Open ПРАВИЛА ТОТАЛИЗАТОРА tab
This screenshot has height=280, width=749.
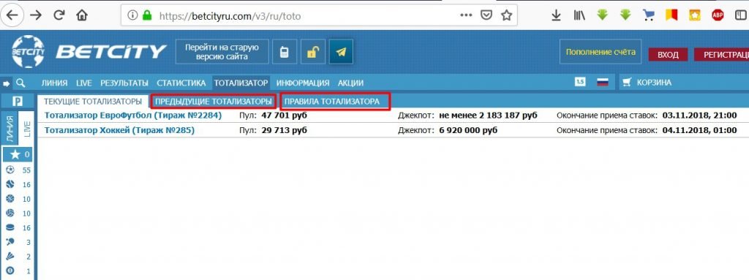coord(332,102)
